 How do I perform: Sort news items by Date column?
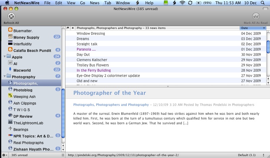253,28
